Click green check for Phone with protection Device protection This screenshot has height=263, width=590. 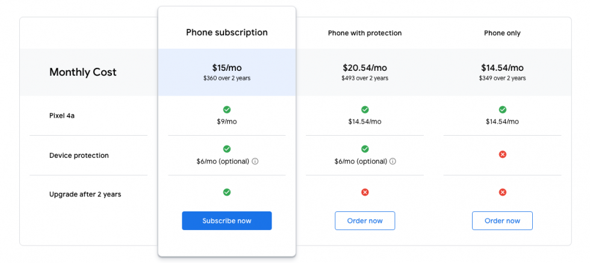[x=365, y=149]
